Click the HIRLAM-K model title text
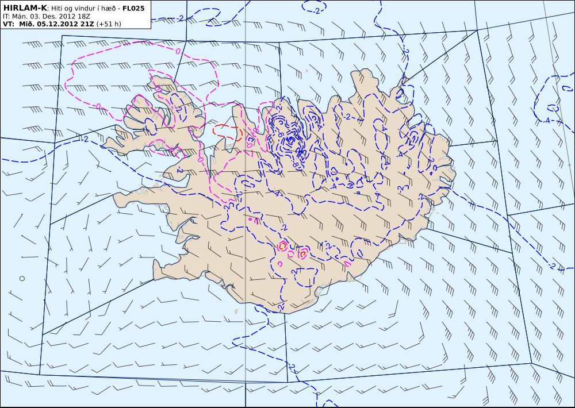Viewport: 575px width, 408px height. (x=25, y=8)
